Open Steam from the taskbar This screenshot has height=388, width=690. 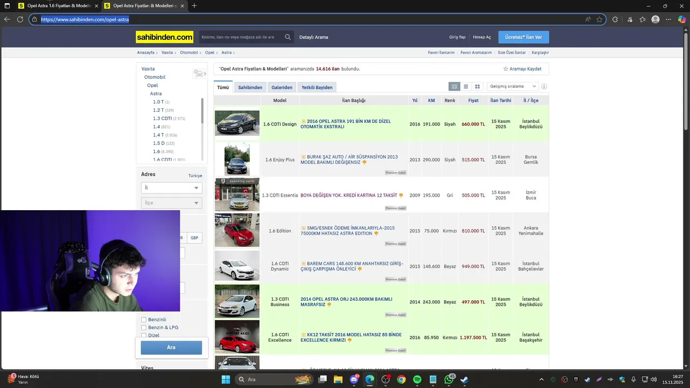tap(465, 379)
